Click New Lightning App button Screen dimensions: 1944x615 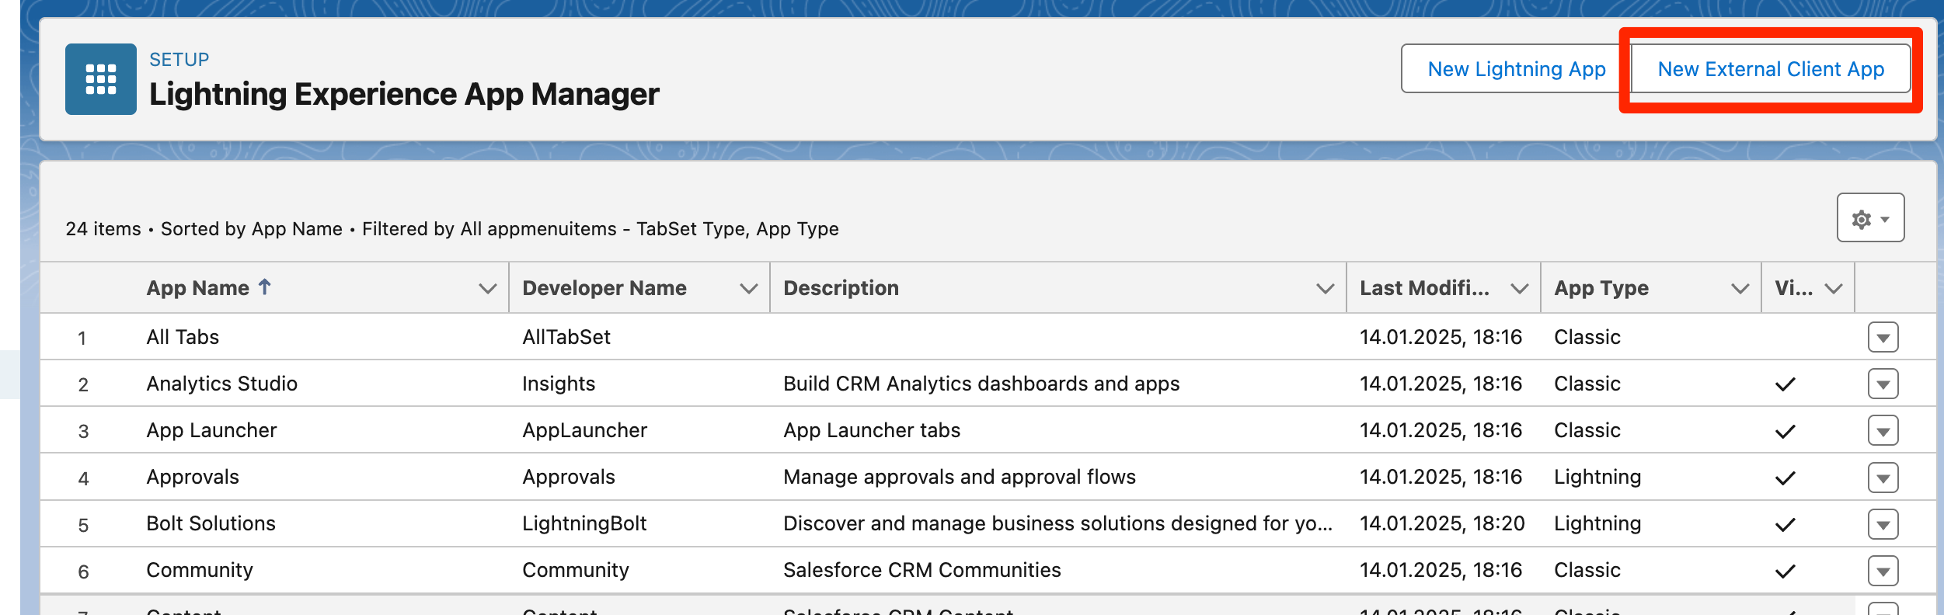(x=1516, y=69)
